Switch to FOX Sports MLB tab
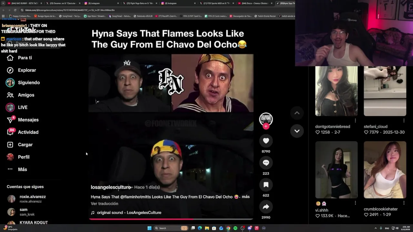413x232 pixels. tap(217, 3)
